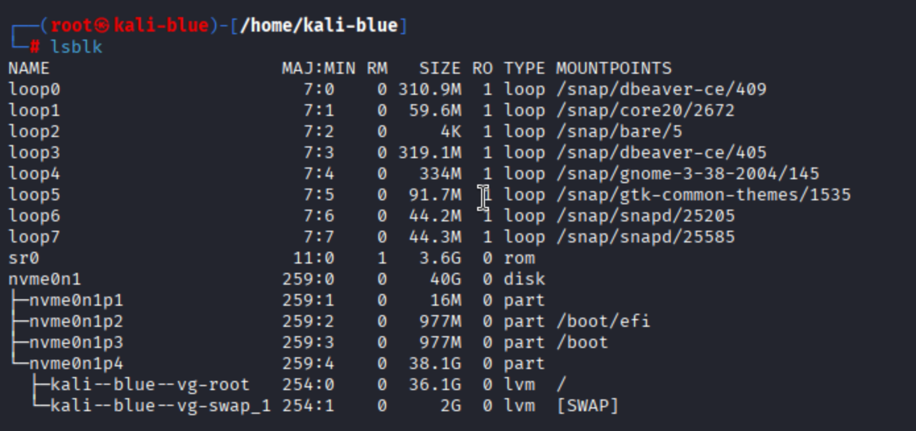Image resolution: width=916 pixels, height=431 pixels.
Task: Click the kali--blue--vg-swap_1 volume entry
Action: (x=160, y=406)
